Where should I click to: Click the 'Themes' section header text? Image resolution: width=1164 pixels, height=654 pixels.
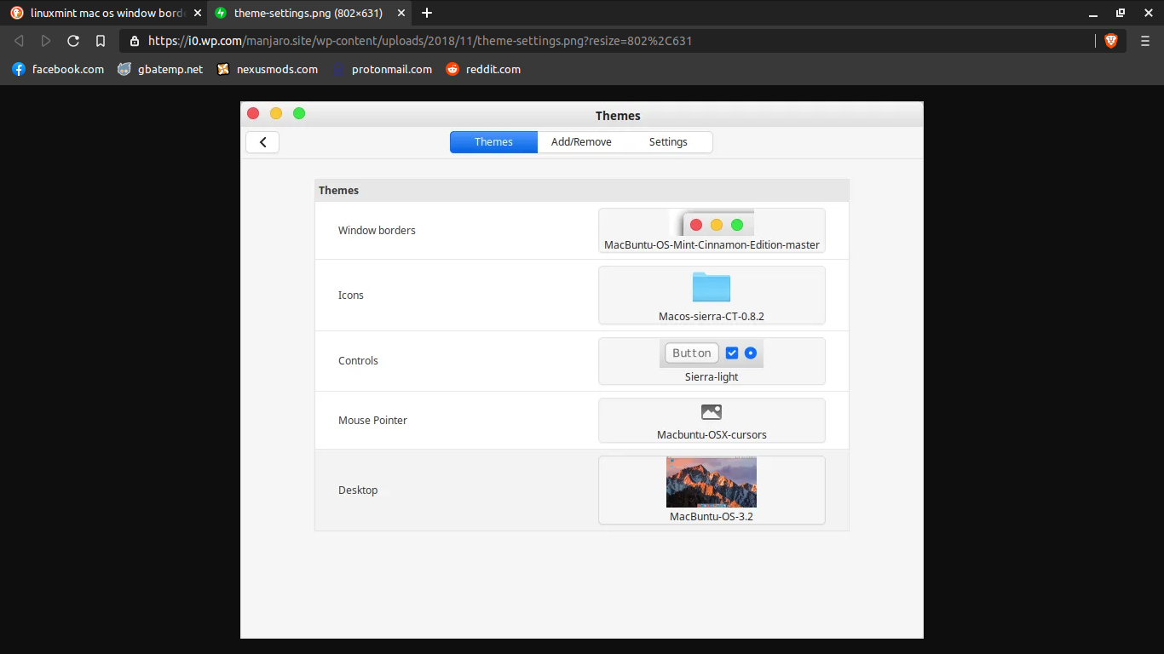click(338, 190)
